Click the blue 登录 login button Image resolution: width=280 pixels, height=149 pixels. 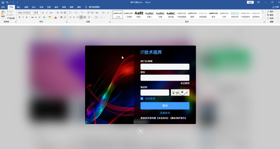click(x=165, y=106)
